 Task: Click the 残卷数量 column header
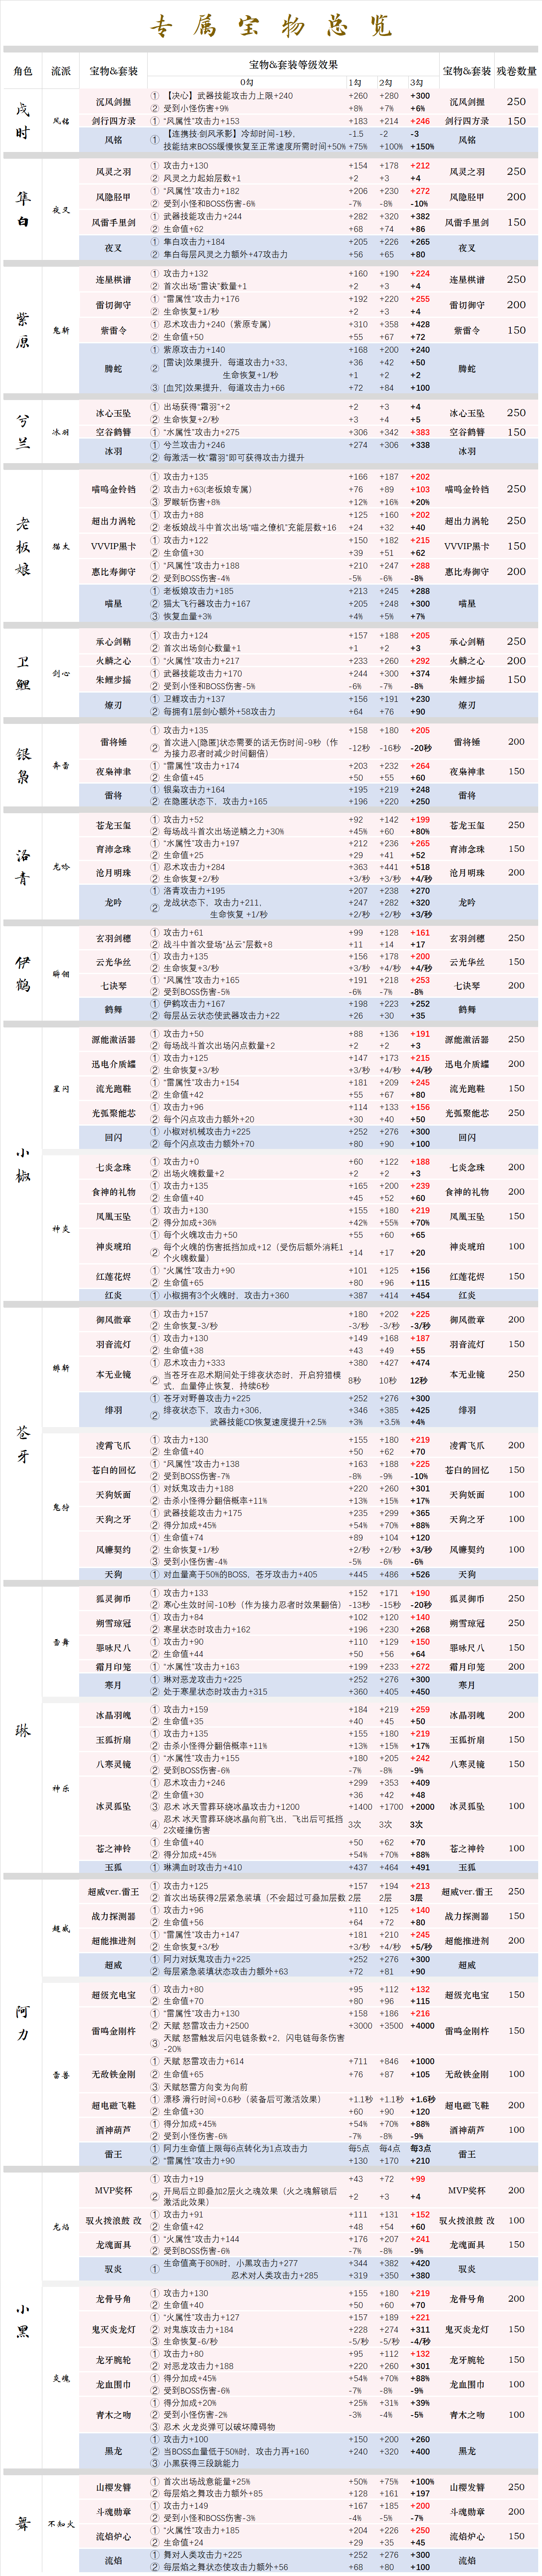tap(516, 71)
